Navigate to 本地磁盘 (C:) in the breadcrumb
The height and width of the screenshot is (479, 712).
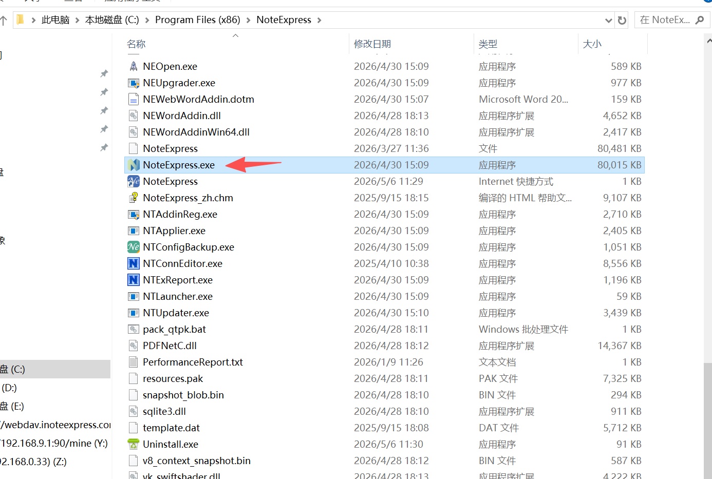tap(112, 20)
